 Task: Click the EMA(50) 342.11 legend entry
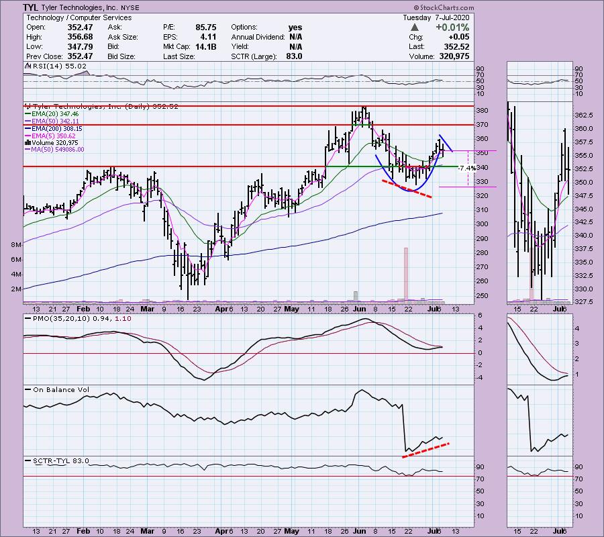pyautogui.click(x=52, y=121)
